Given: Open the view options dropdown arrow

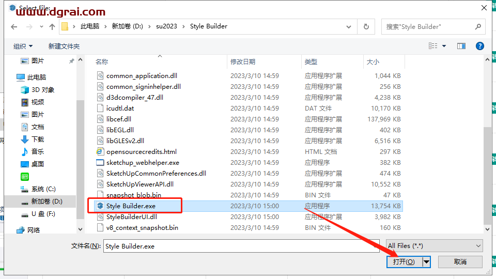Looking at the screenshot, I should tap(444, 46).
